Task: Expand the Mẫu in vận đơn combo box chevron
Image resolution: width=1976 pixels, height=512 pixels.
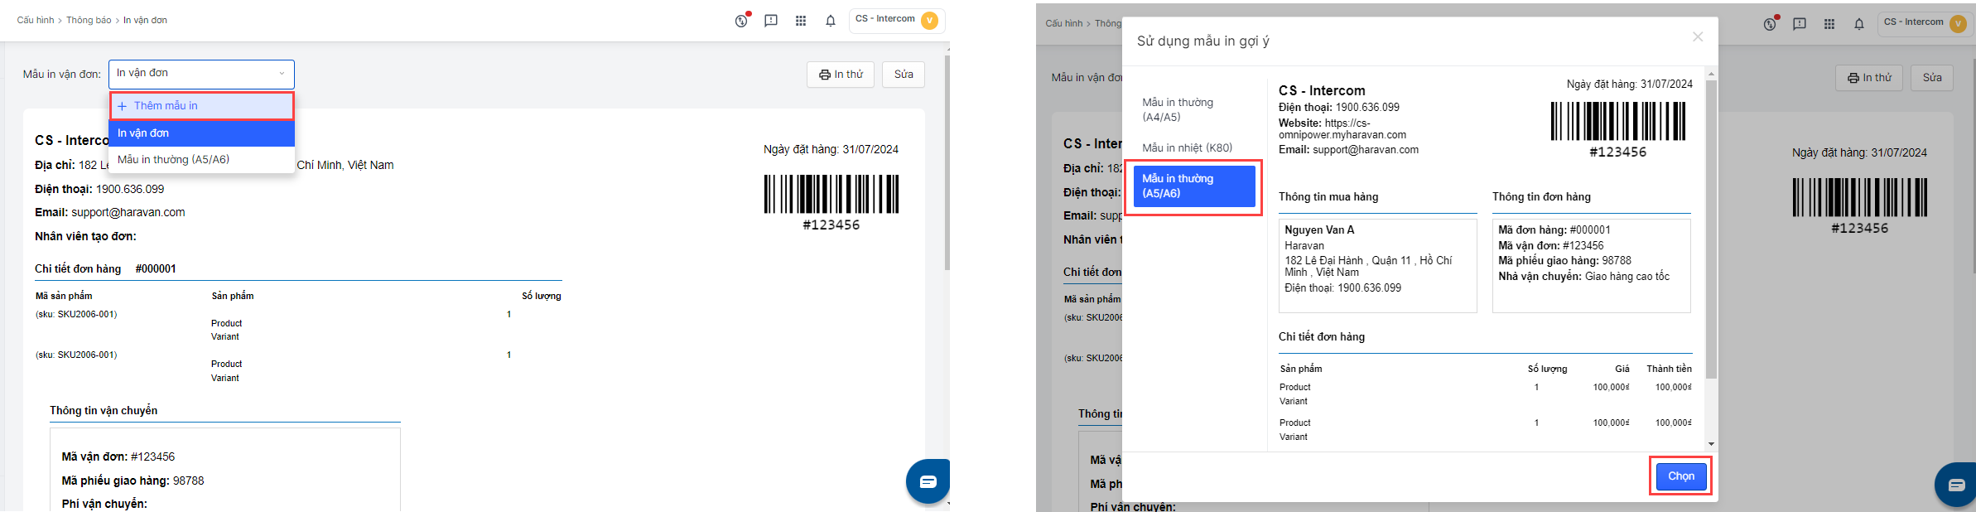Action: click(282, 74)
